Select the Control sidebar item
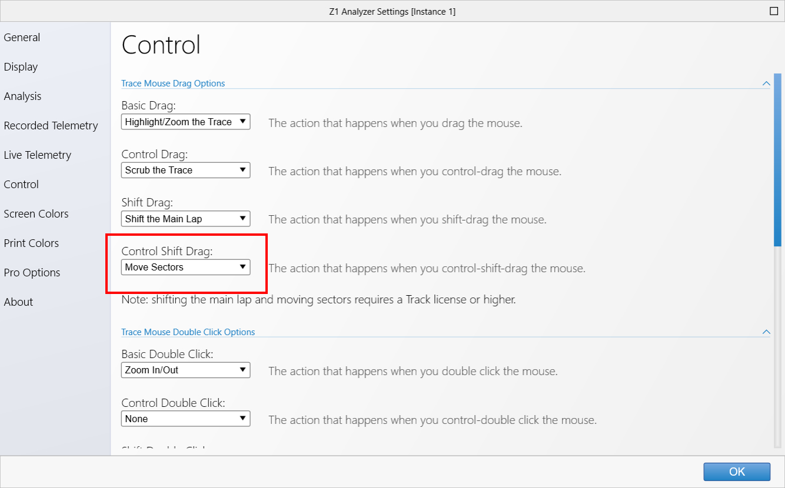This screenshot has height=488, width=785. (x=21, y=185)
